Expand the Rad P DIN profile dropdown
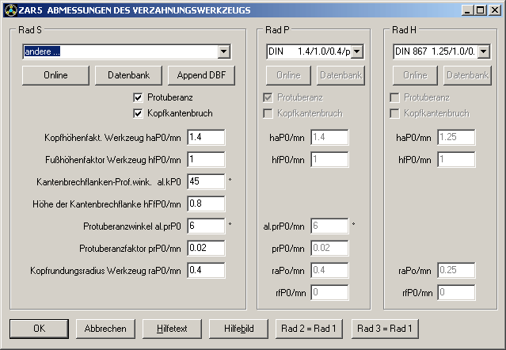 point(356,51)
